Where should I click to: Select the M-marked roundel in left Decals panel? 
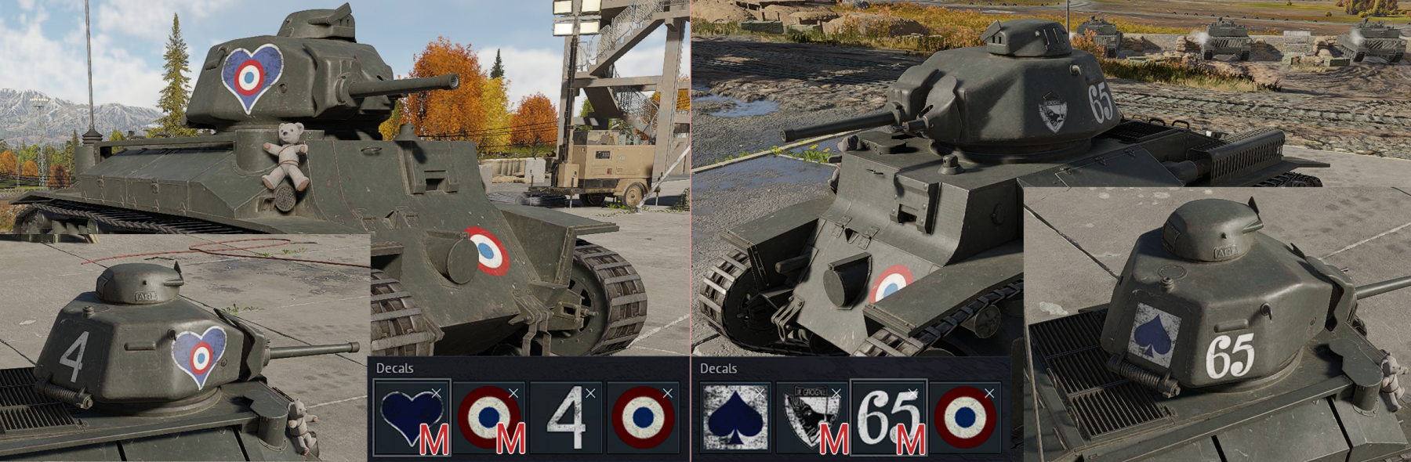[x=488, y=417]
